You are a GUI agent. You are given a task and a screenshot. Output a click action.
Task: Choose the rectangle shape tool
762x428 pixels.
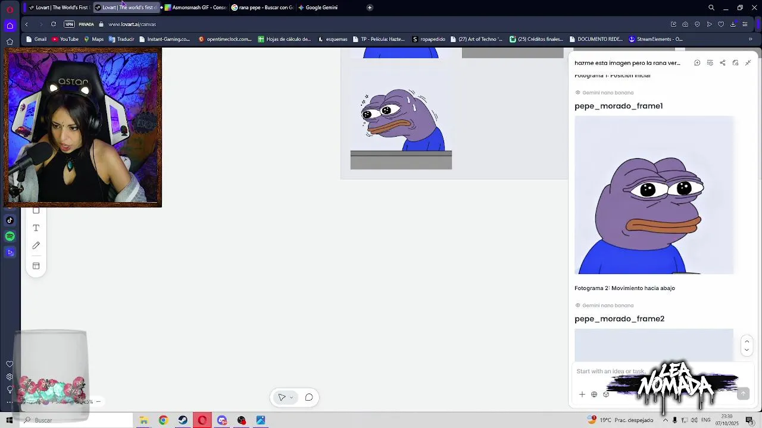click(36, 210)
